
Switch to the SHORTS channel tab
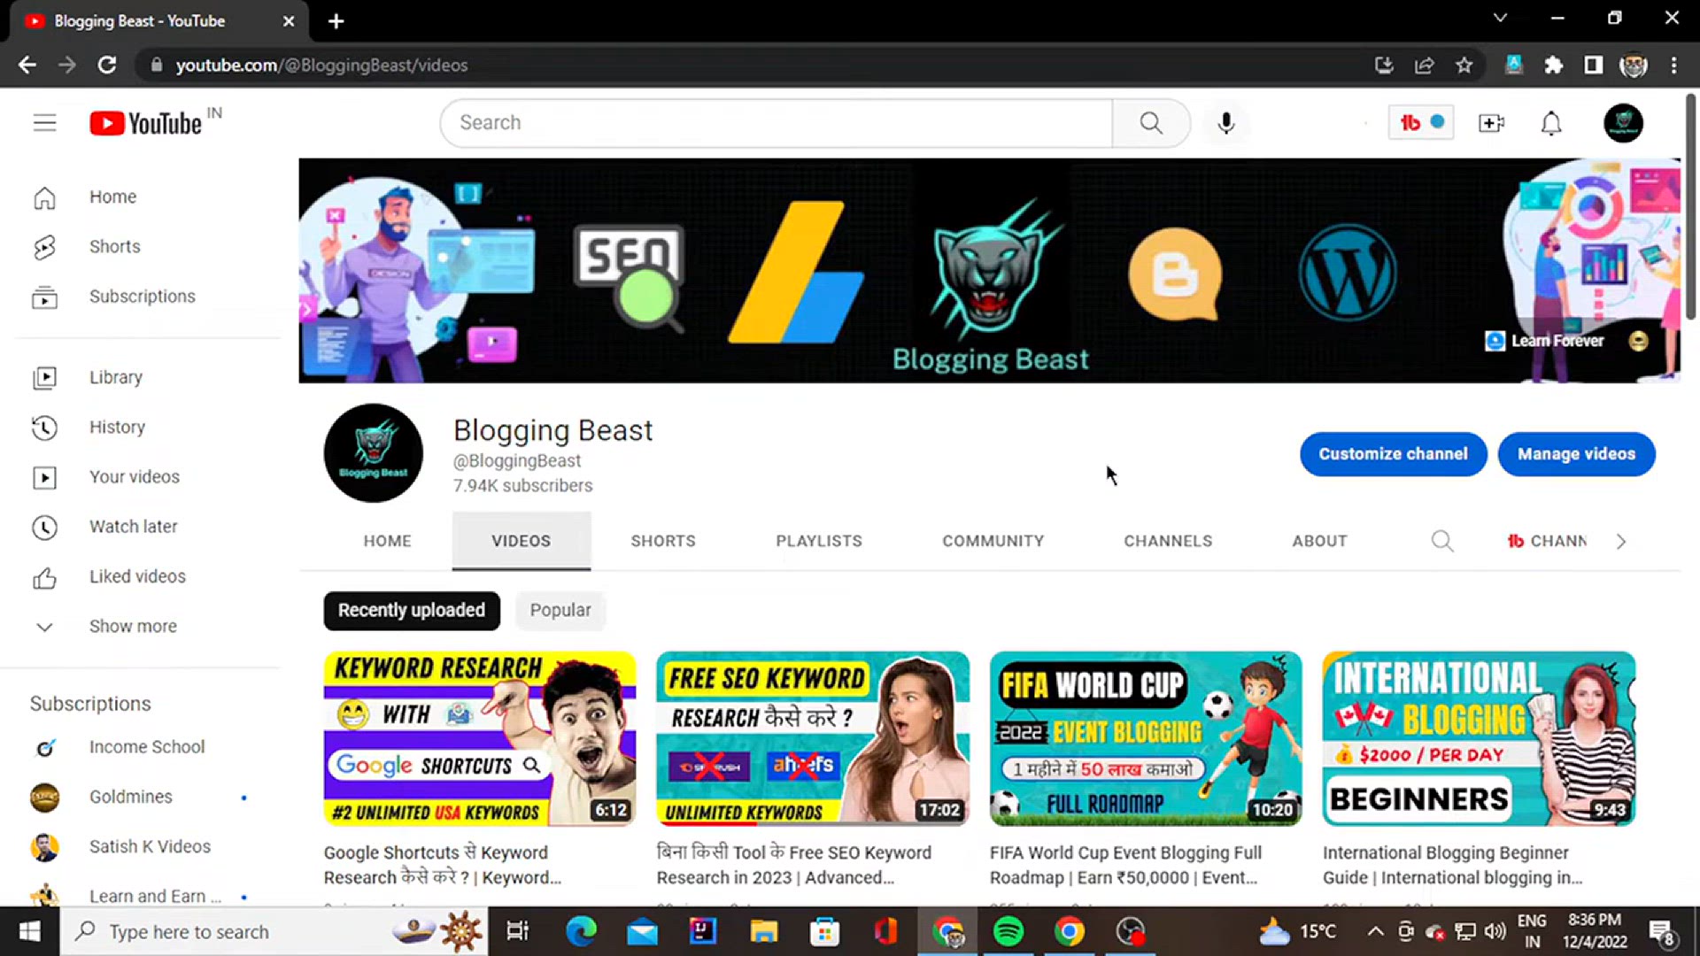pos(663,541)
